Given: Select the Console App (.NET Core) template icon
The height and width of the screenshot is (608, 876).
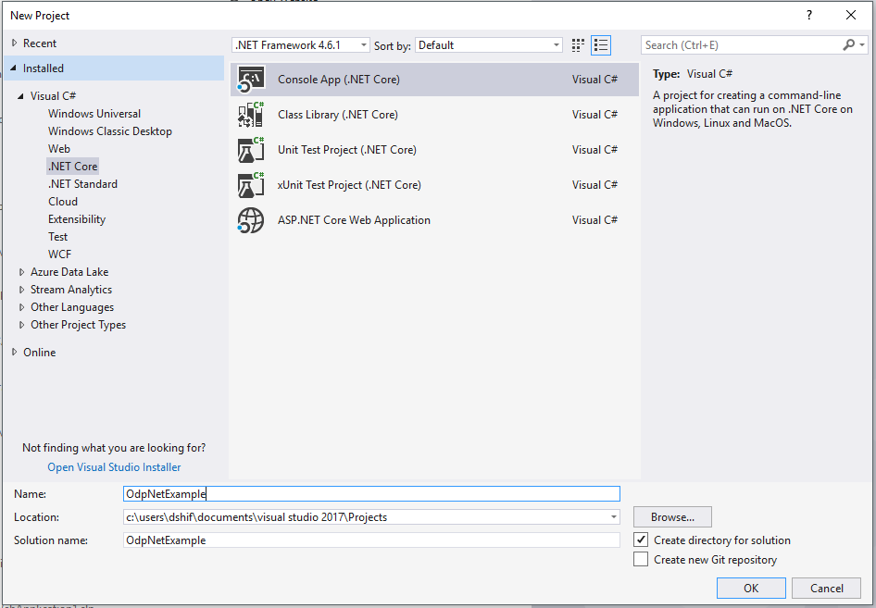Looking at the screenshot, I should pos(251,80).
